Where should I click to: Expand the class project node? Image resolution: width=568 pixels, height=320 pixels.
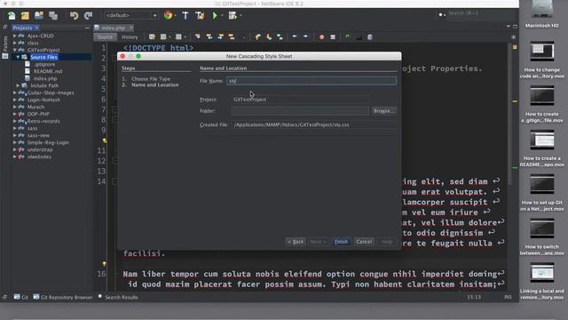coord(14,43)
